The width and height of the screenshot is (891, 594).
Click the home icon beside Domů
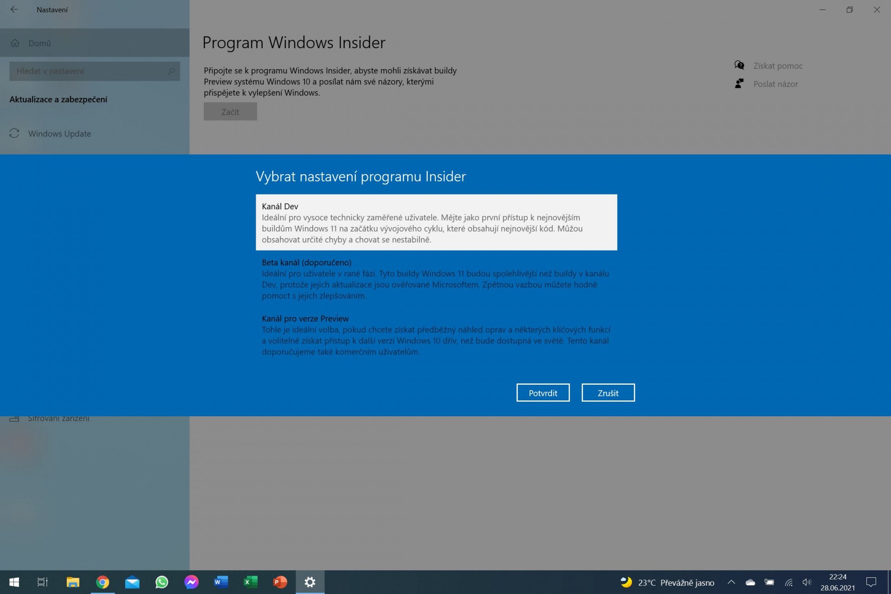[15, 43]
